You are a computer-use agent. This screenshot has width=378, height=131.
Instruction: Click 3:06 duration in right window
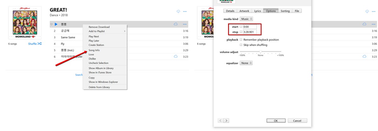coord(374,44)
